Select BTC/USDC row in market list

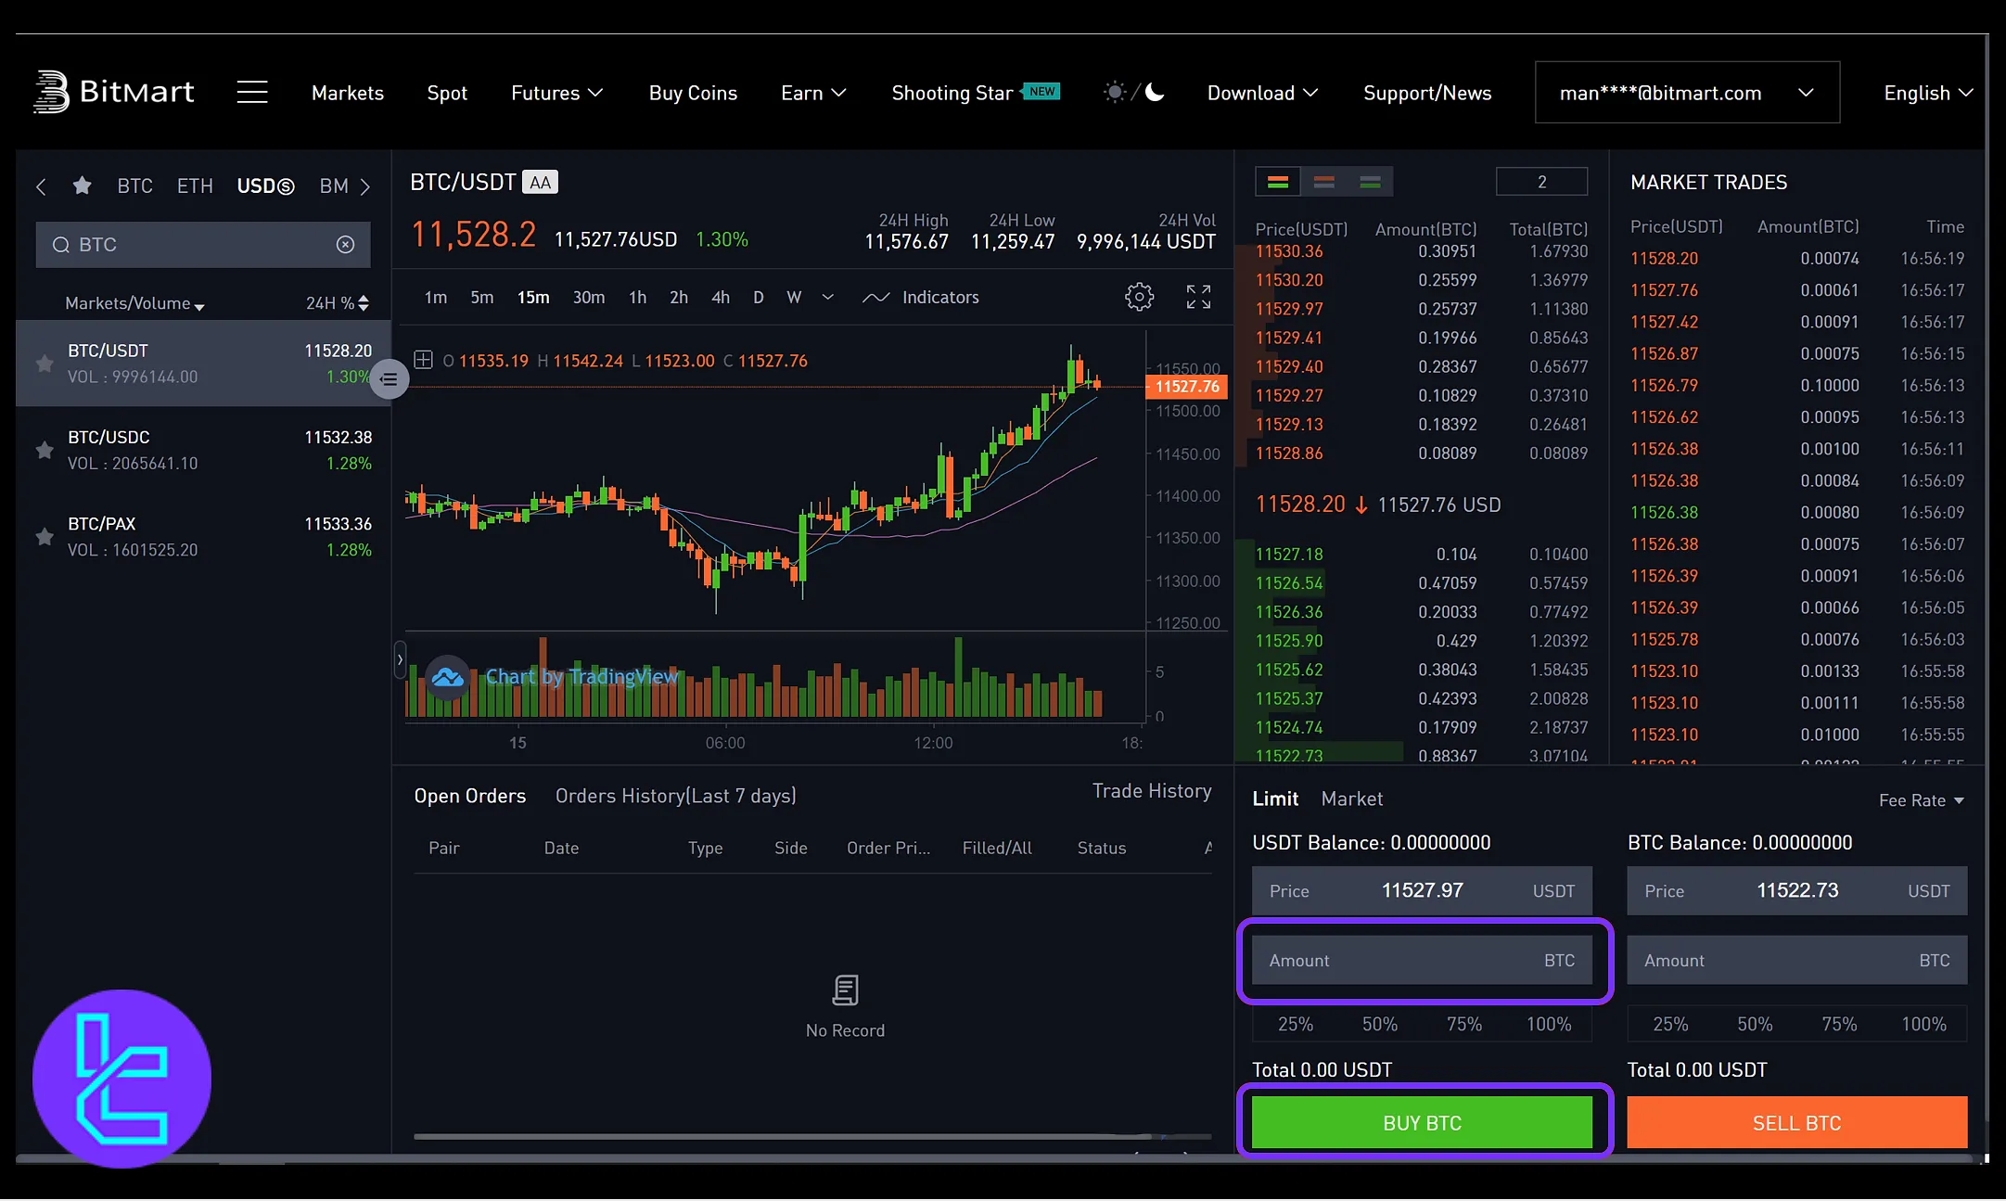[x=203, y=450]
